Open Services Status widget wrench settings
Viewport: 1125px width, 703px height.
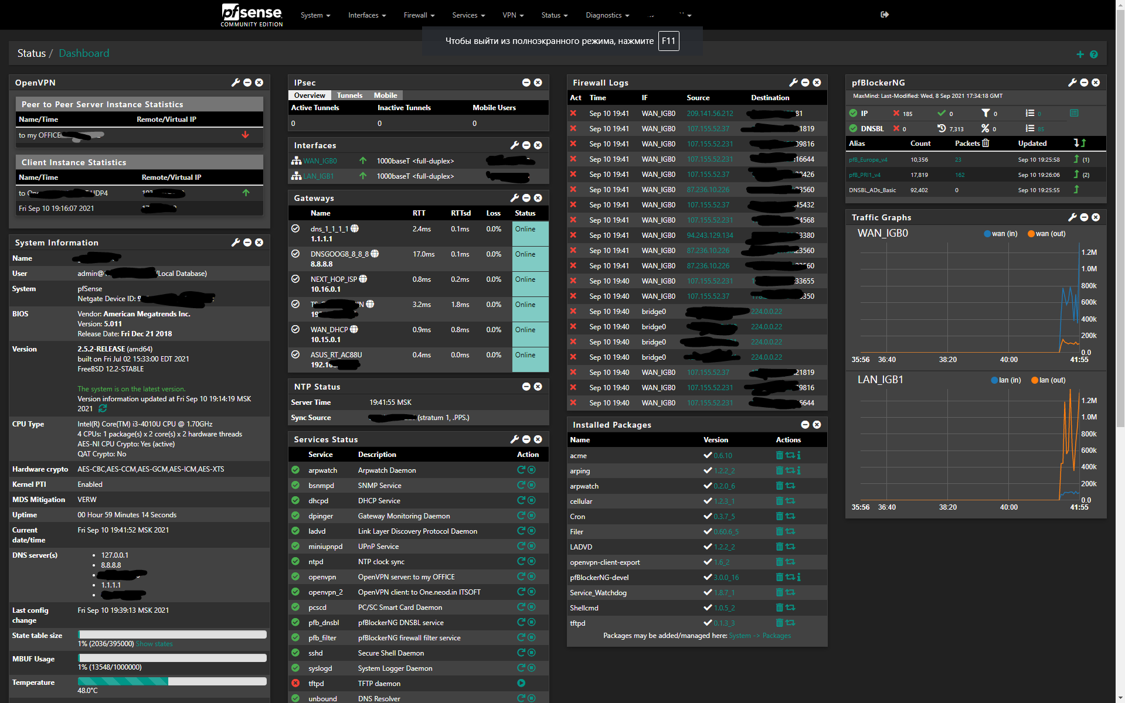pos(515,439)
